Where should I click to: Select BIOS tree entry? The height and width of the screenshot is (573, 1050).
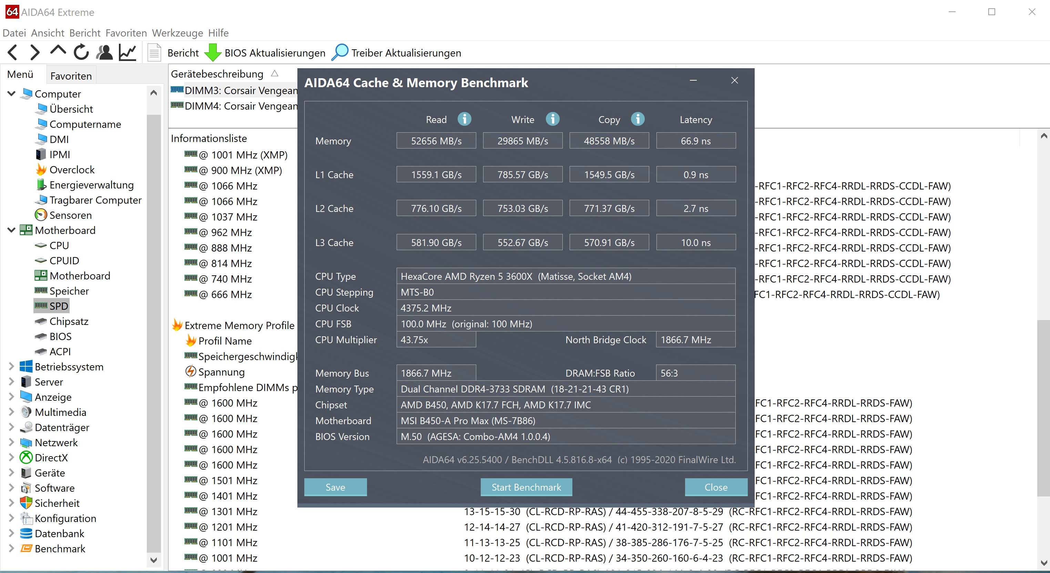[x=53, y=337]
